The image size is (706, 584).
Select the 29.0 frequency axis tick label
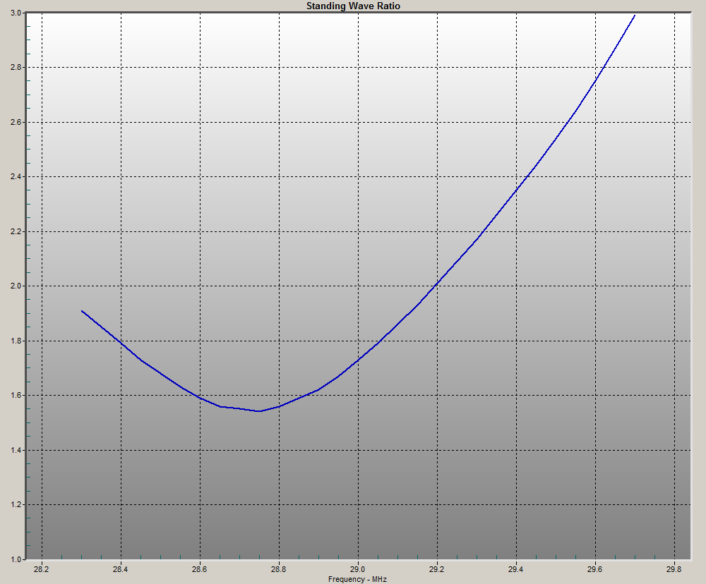pyautogui.click(x=358, y=569)
